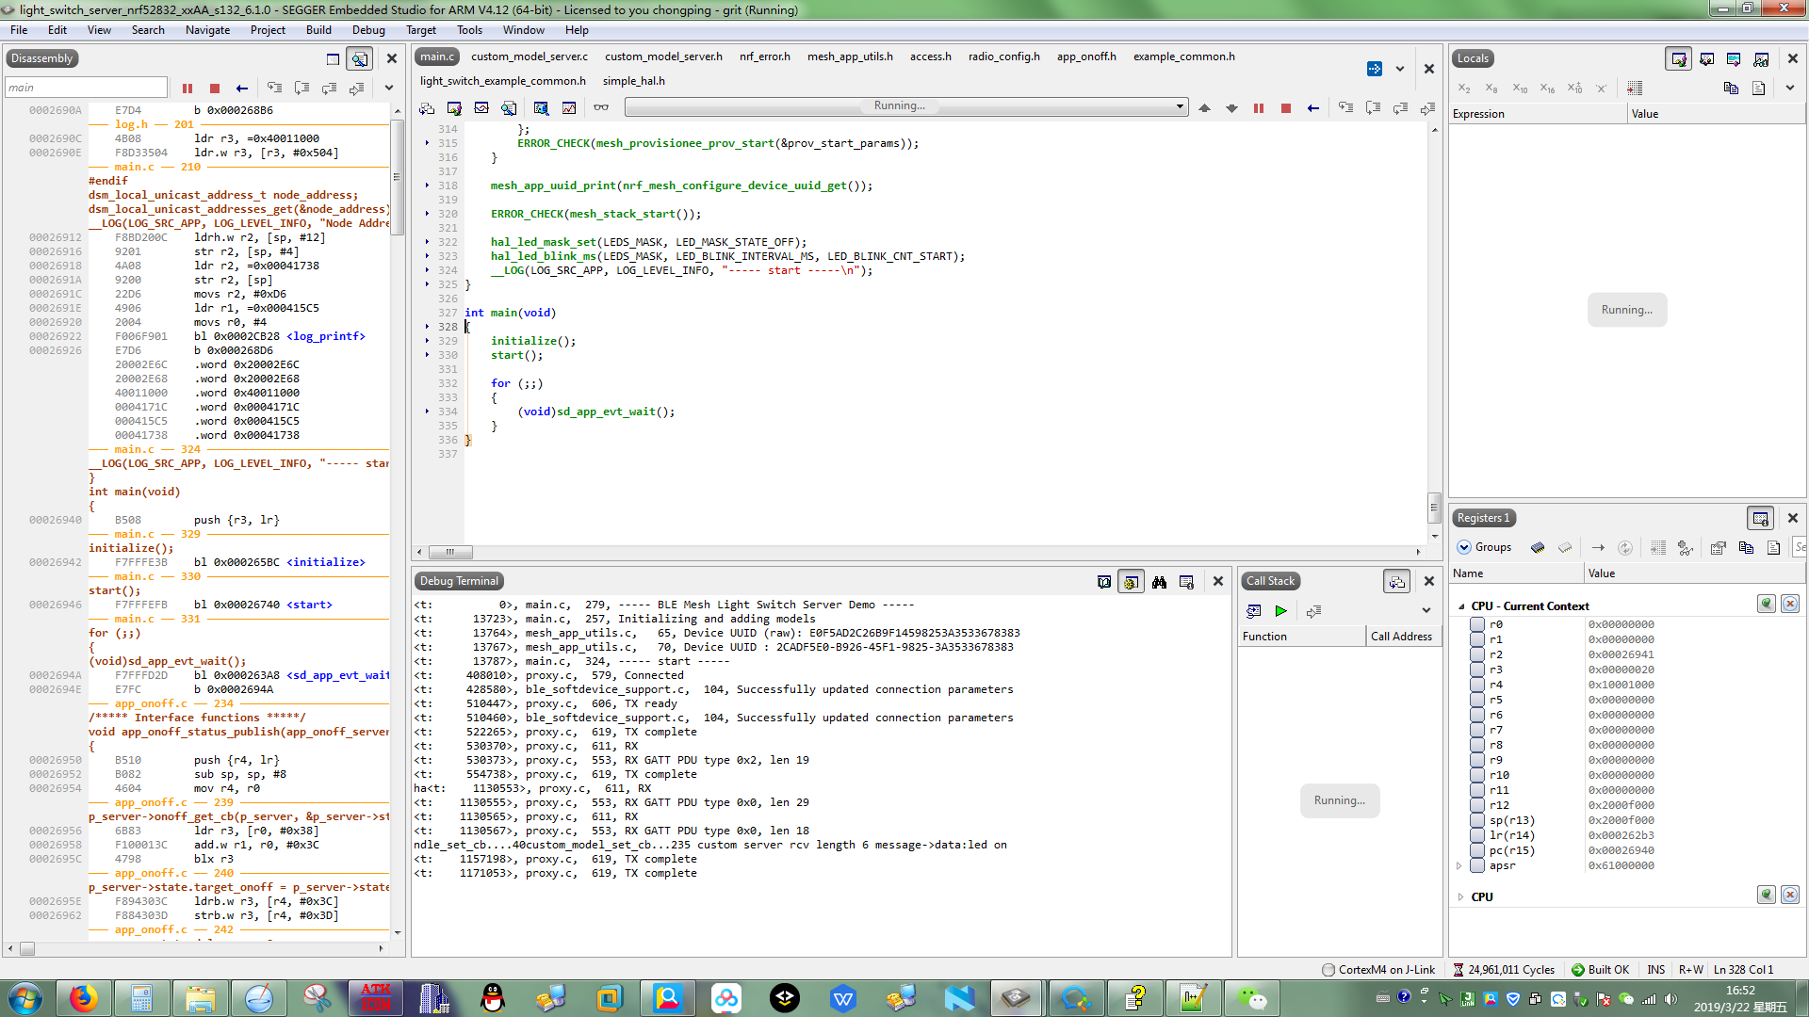Switch to the custom_model_server.c tab
Viewport: 1809px width, 1017px height.
(530, 56)
